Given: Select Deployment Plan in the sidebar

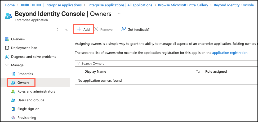Looking at the screenshot, I should [x=24, y=48].
